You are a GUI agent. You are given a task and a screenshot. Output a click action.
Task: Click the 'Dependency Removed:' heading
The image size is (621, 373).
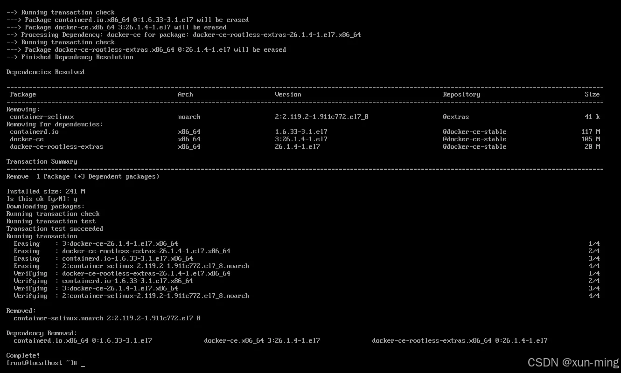pyautogui.click(x=42, y=333)
